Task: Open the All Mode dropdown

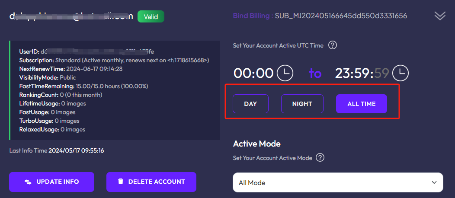Action: [x=337, y=182]
